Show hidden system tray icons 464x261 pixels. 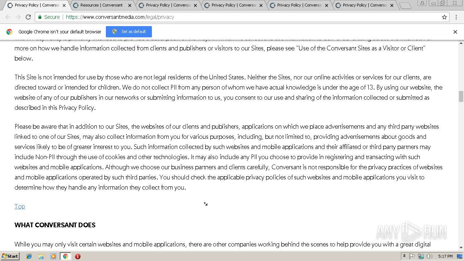[x=404, y=256]
